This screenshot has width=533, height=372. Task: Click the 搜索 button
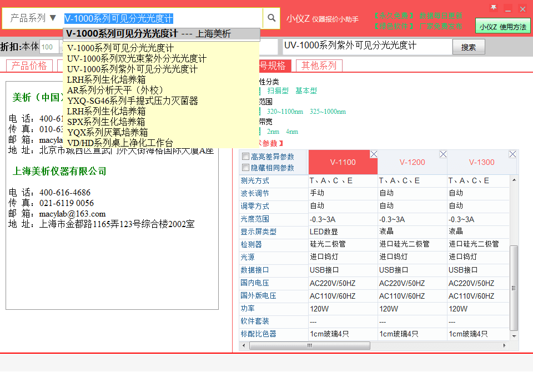click(469, 47)
